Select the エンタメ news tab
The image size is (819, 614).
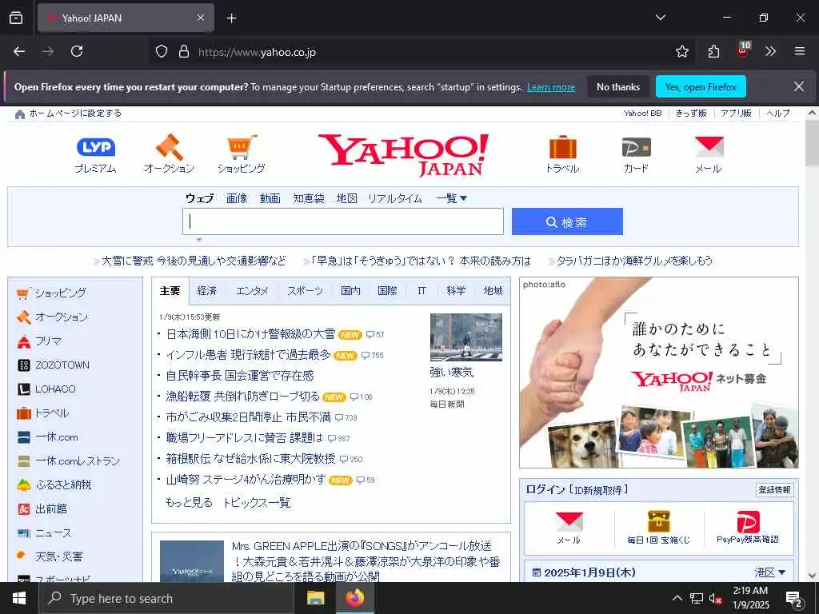252,291
